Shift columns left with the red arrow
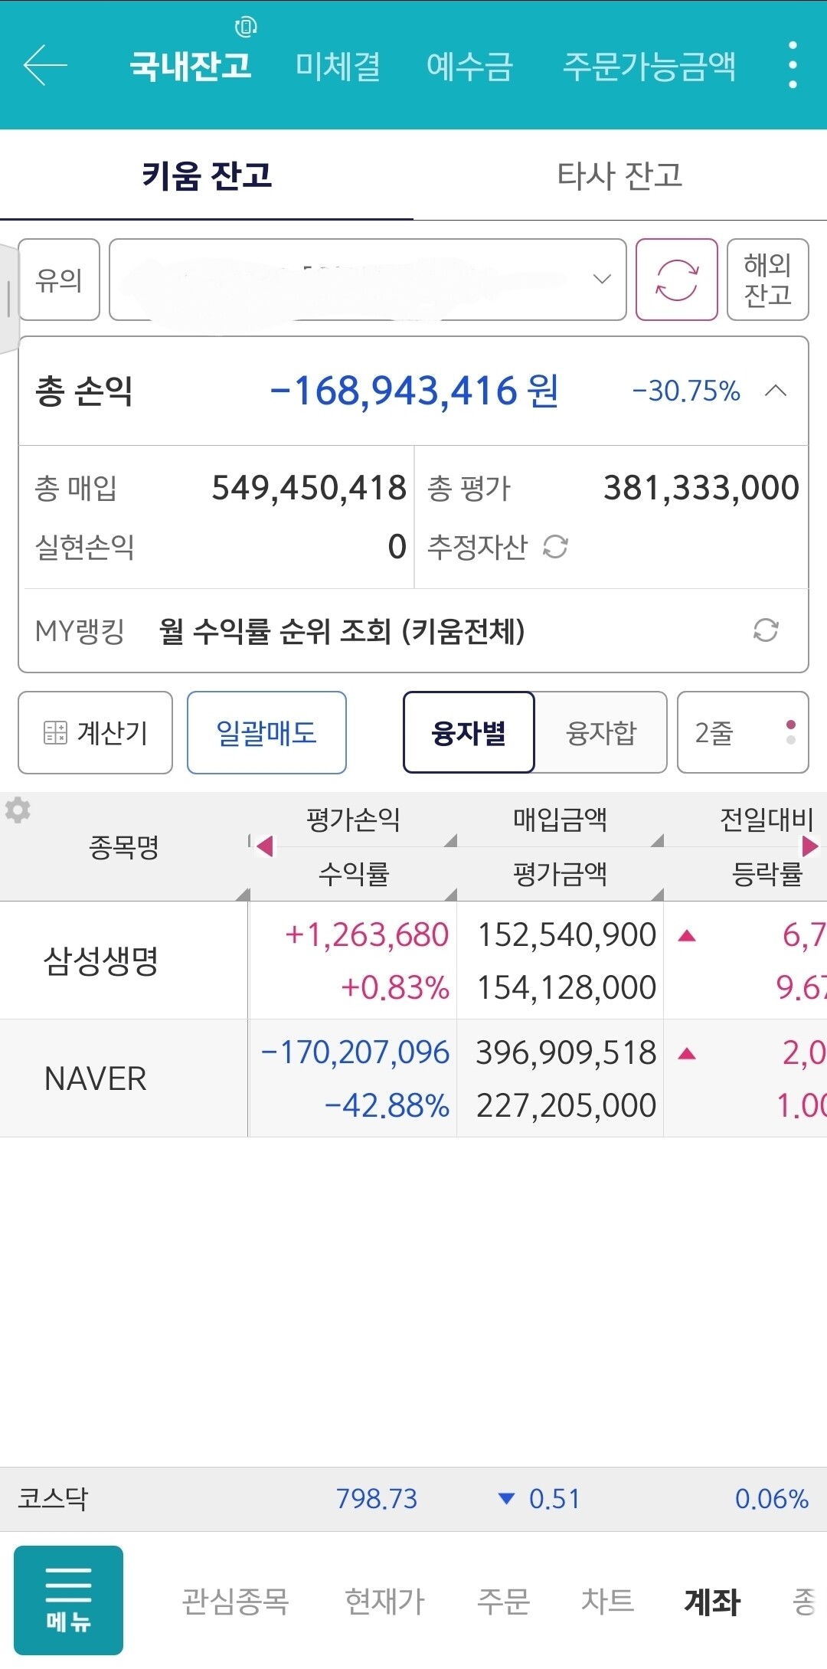The width and height of the screenshot is (827, 1669). 266,846
